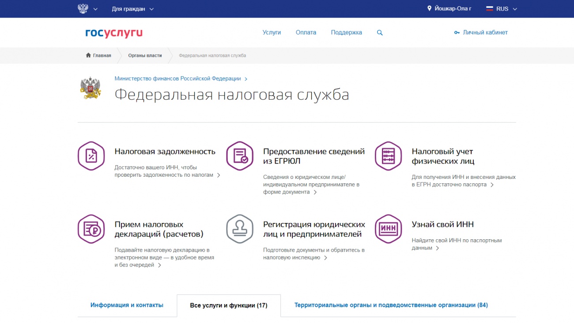Image resolution: width=574 pixels, height=323 pixels.
Task: Click the Налоговая задолженность percent icon
Action: point(91,156)
